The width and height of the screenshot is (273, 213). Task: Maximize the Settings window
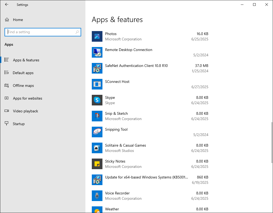(254, 5)
